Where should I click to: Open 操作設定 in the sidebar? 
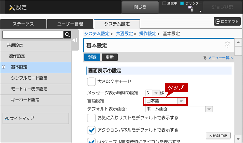[36, 56]
